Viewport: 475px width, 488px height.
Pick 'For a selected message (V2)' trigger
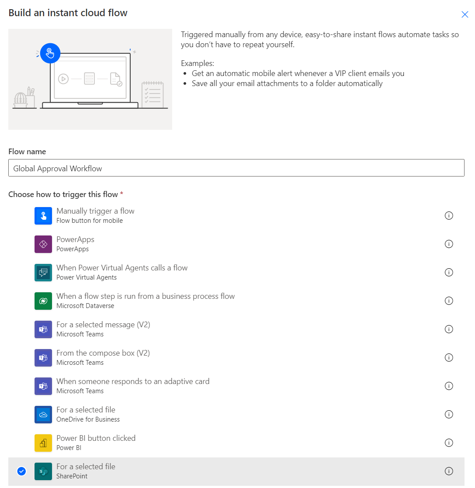103,325
